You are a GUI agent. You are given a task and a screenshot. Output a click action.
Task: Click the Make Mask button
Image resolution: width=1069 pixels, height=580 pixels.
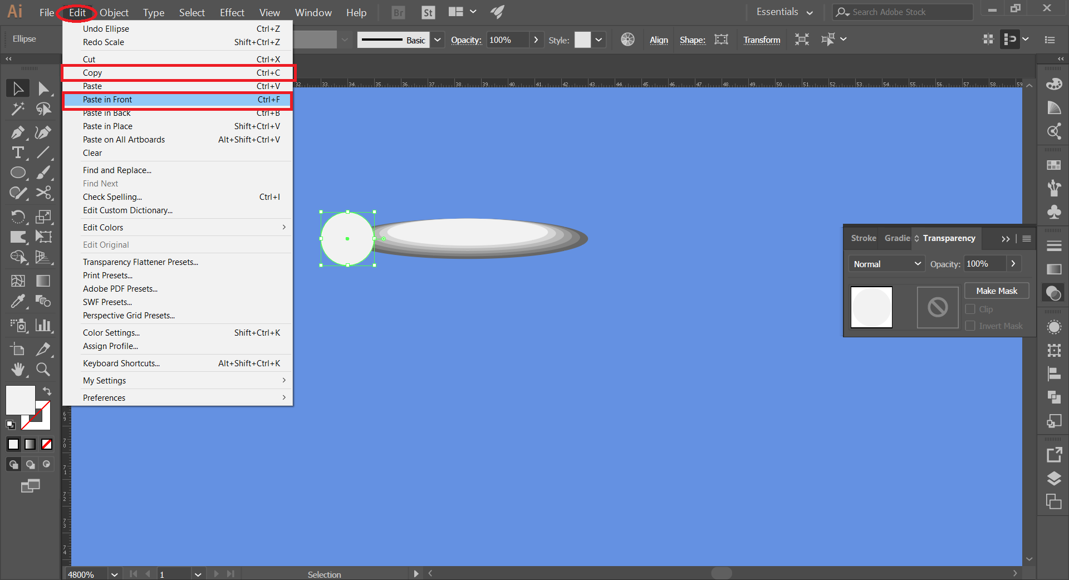(997, 291)
